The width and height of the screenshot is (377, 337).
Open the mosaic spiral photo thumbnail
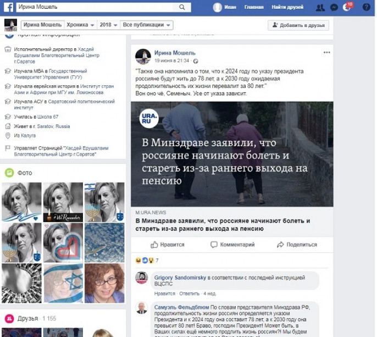coord(21,283)
